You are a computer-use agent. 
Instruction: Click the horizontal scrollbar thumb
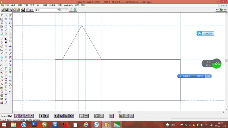(119, 112)
